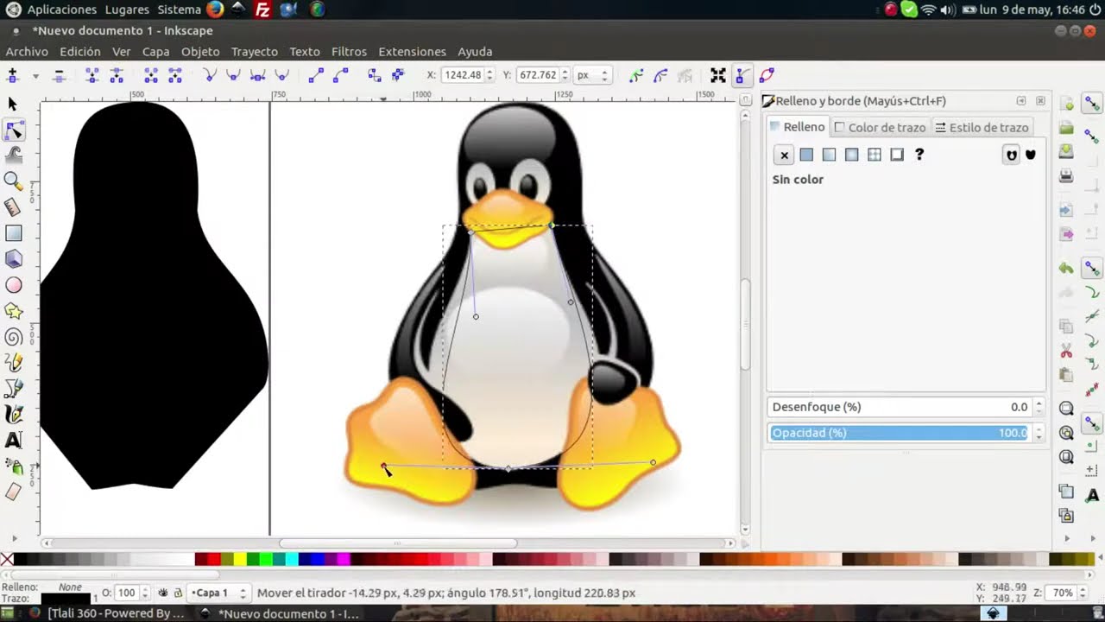1105x622 pixels.
Task: Click the unset paint question mark button
Action: (x=919, y=155)
